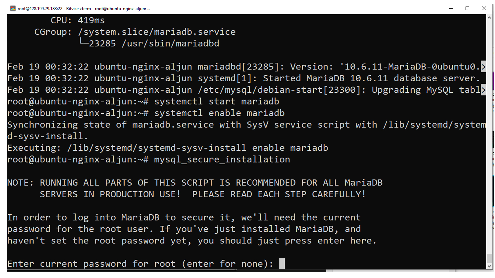Minimize the Bitvise xterm window
Viewport: 495px width, 278px height.
(x=451, y=8)
